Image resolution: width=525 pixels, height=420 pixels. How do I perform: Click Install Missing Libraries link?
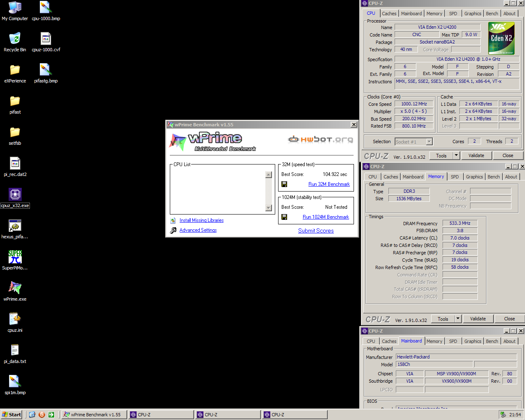point(201,220)
